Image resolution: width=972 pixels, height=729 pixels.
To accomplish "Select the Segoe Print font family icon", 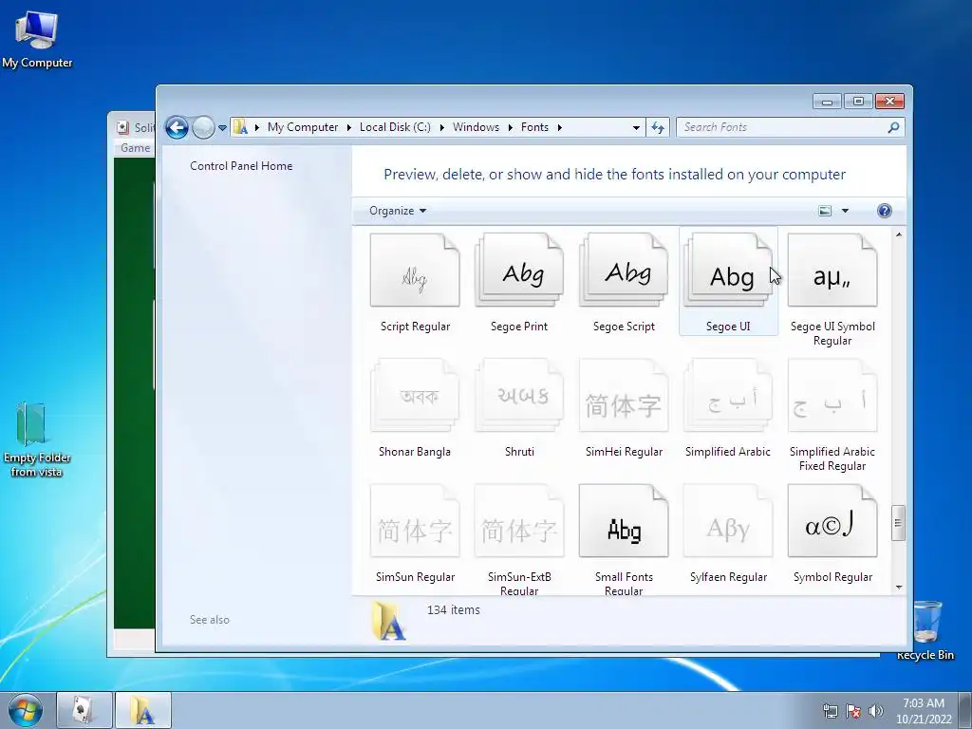I will [519, 271].
